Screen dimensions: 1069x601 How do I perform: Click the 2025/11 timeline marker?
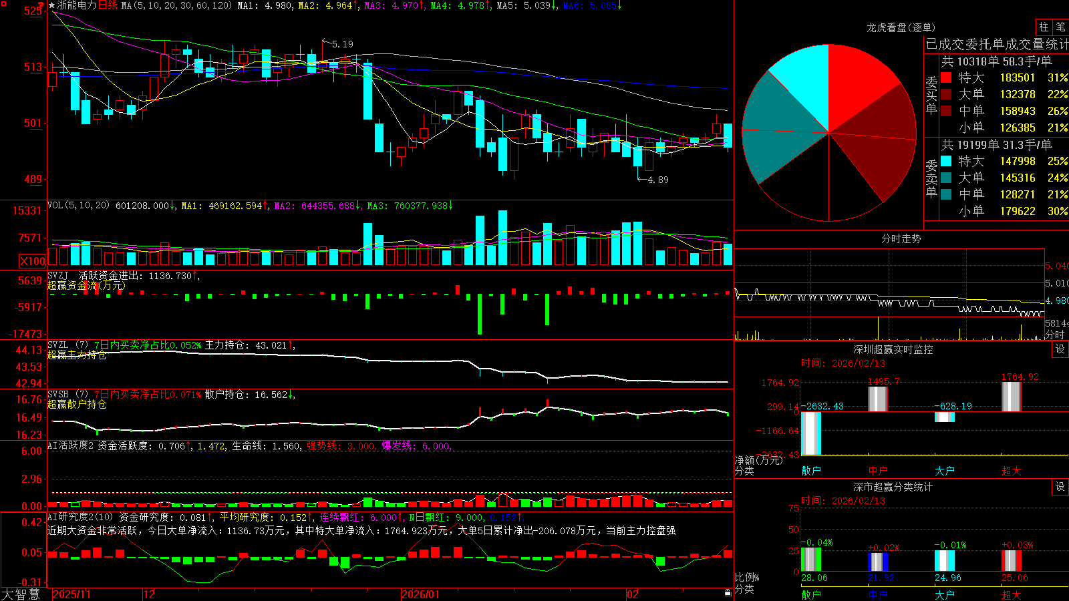[71, 594]
